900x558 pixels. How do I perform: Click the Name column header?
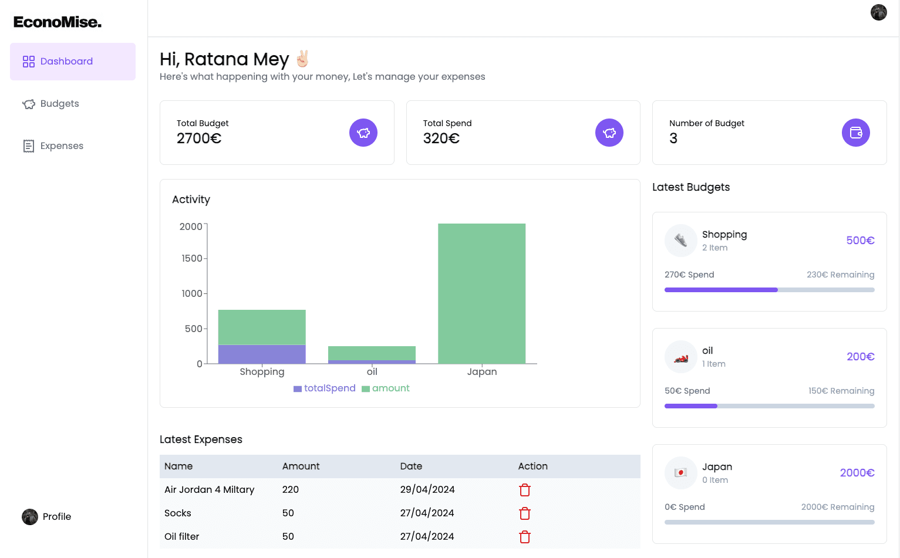point(178,466)
